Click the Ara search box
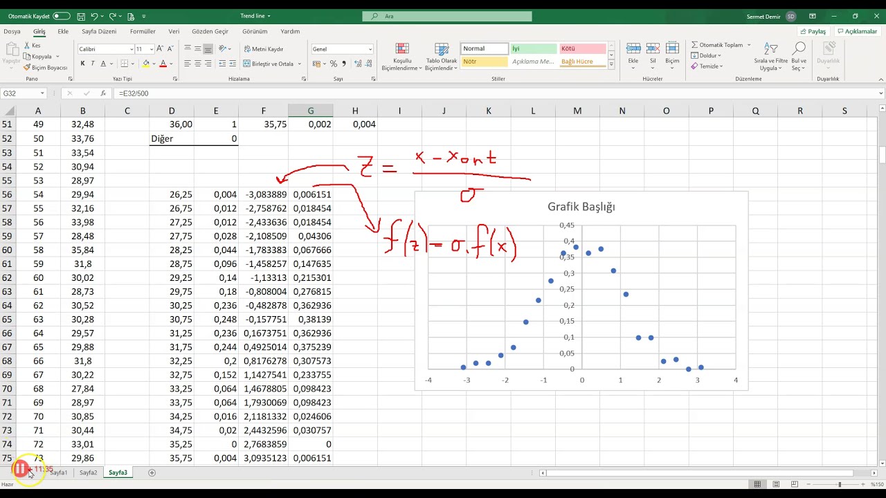This screenshot has width=886, height=498. [x=447, y=16]
